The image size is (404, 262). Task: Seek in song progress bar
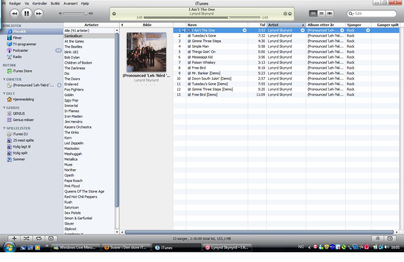pyautogui.click(x=202, y=18)
